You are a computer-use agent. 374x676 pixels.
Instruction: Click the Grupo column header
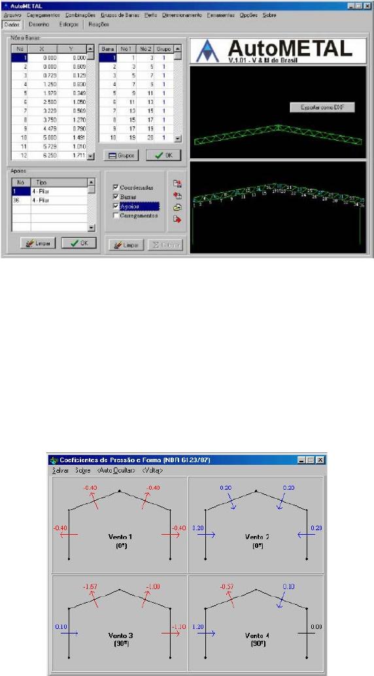(164, 49)
